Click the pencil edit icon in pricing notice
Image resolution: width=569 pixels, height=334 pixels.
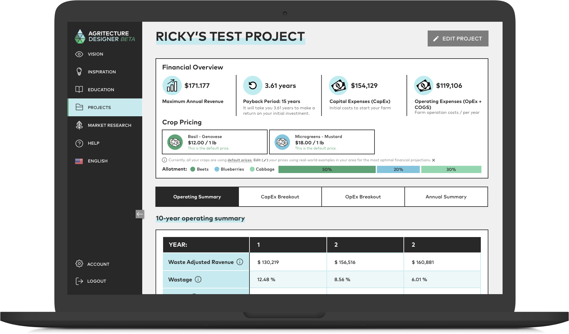pos(265,160)
